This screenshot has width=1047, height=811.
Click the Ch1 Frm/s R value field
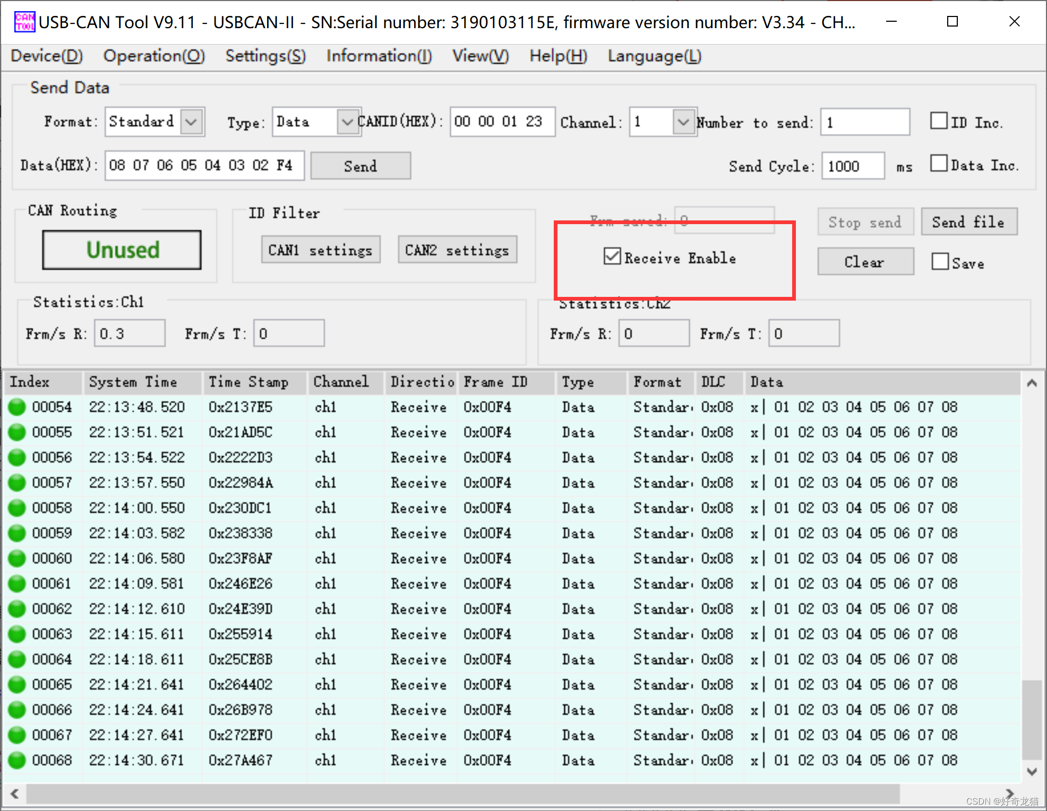click(130, 333)
